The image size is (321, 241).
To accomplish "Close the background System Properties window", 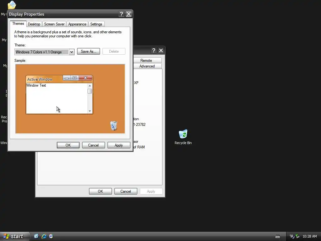I will click(161, 51).
